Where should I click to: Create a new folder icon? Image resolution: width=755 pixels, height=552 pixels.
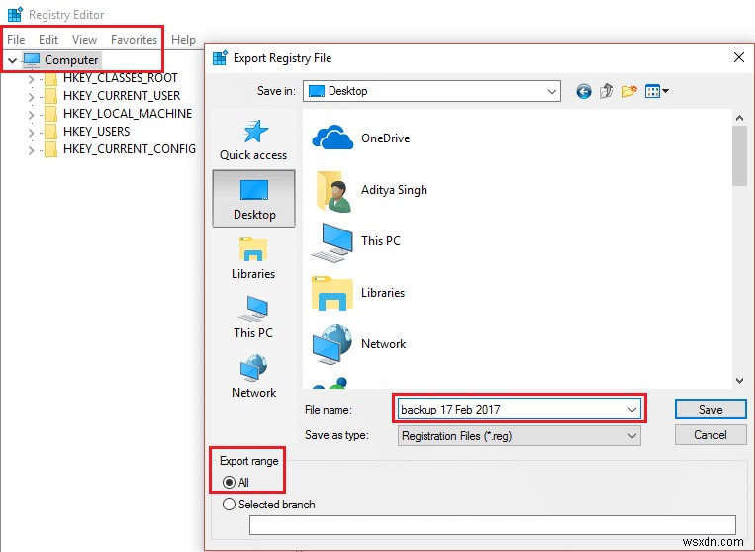coord(629,91)
